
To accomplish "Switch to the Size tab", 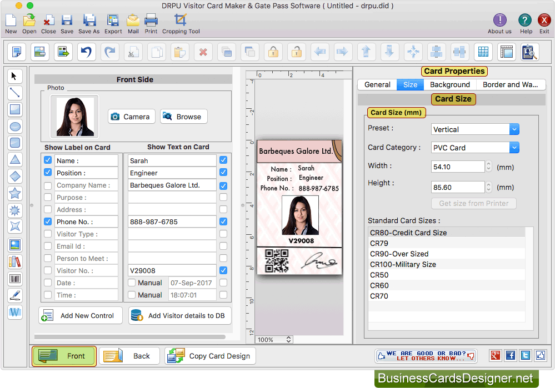I will [x=410, y=85].
